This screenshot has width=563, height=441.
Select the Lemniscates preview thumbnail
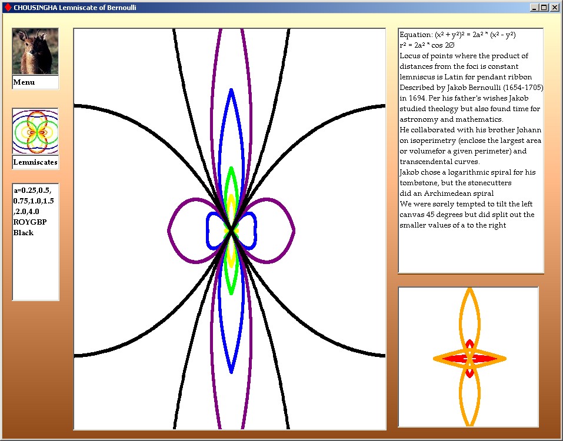click(x=35, y=131)
